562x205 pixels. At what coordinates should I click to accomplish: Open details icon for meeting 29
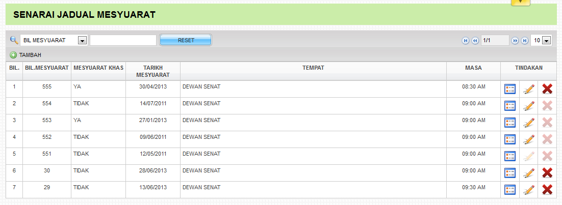pos(509,190)
